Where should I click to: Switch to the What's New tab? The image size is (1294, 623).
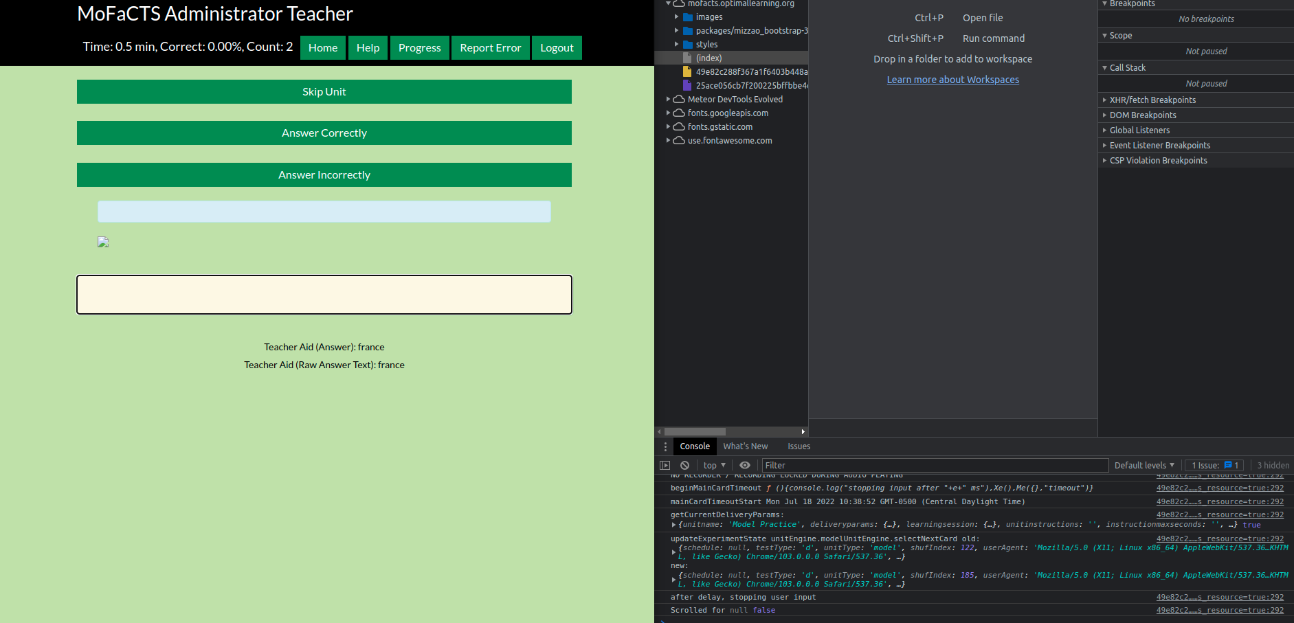pos(745,446)
